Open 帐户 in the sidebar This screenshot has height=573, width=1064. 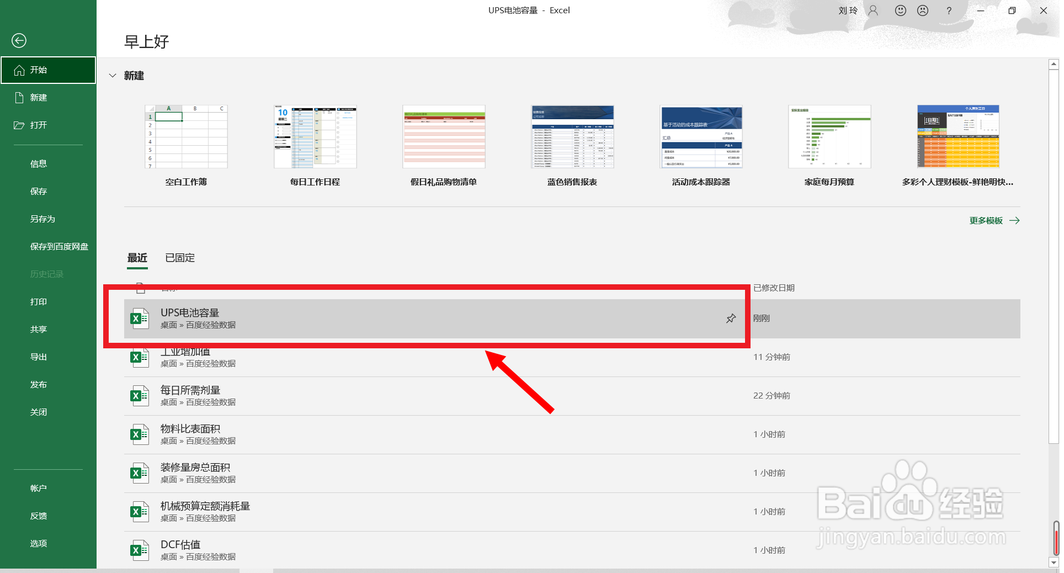pos(39,489)
